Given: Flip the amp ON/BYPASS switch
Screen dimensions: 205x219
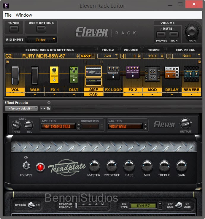Looking at the screenshot, I should coord(26,166).
